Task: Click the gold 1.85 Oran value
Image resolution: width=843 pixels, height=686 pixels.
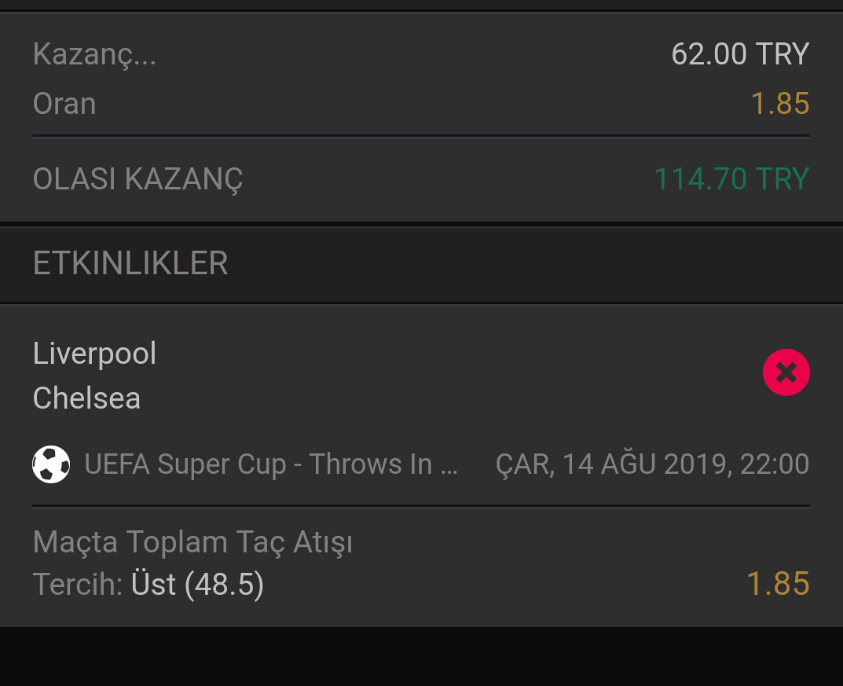Action: (x=780, y=103)
